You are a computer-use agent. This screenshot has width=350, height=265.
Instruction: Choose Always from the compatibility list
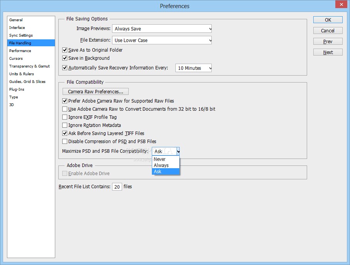[x=166, y=165]
